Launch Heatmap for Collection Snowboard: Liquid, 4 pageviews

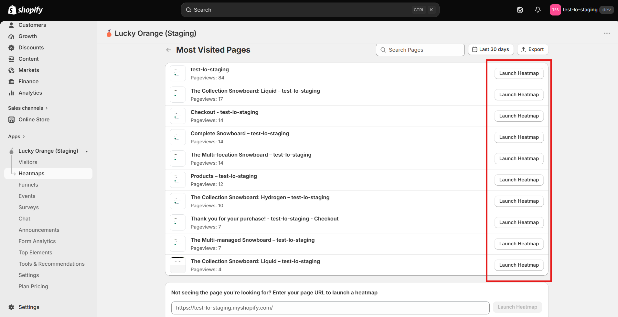tap(519, 265)
